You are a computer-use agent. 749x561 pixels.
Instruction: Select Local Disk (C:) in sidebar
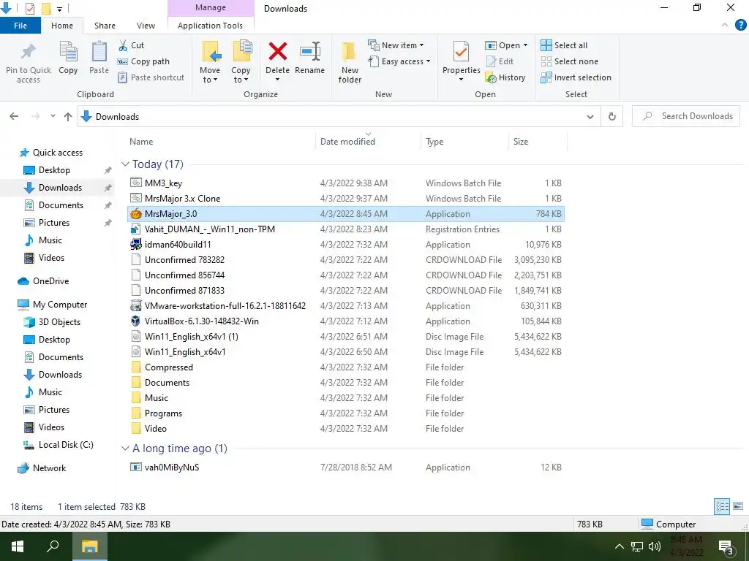(x=59, y=445)
